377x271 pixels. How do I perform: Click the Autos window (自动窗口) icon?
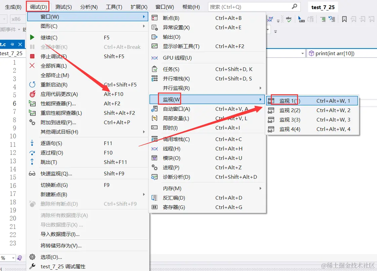(154, 109)
